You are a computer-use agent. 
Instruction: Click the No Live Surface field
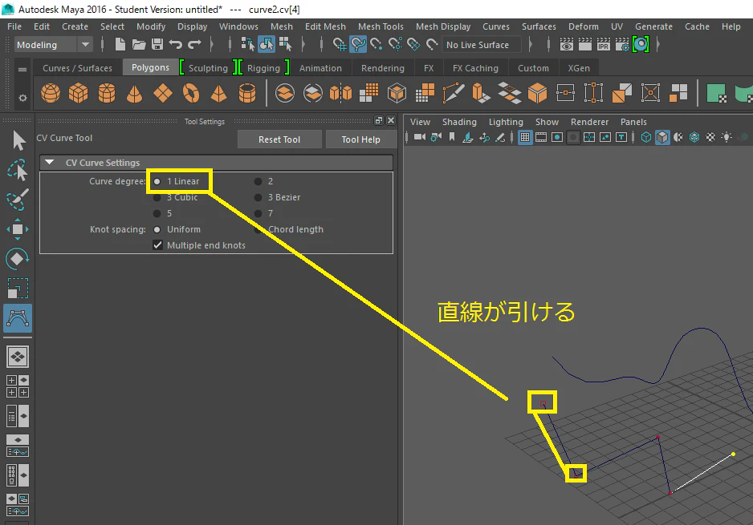pyautogui.click(x=481, y=45)
